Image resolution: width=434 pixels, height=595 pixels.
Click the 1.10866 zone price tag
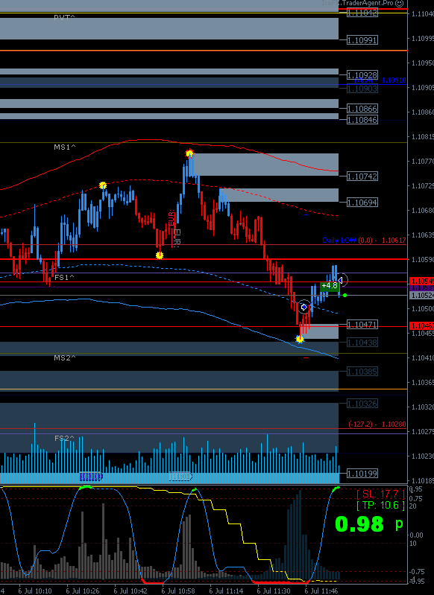pos(362,109)
